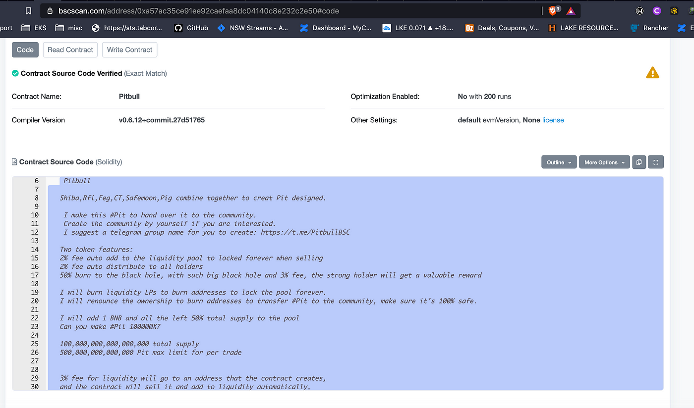
Task: Click the lock icon in address bar
Action: click(x=49, y=10)
